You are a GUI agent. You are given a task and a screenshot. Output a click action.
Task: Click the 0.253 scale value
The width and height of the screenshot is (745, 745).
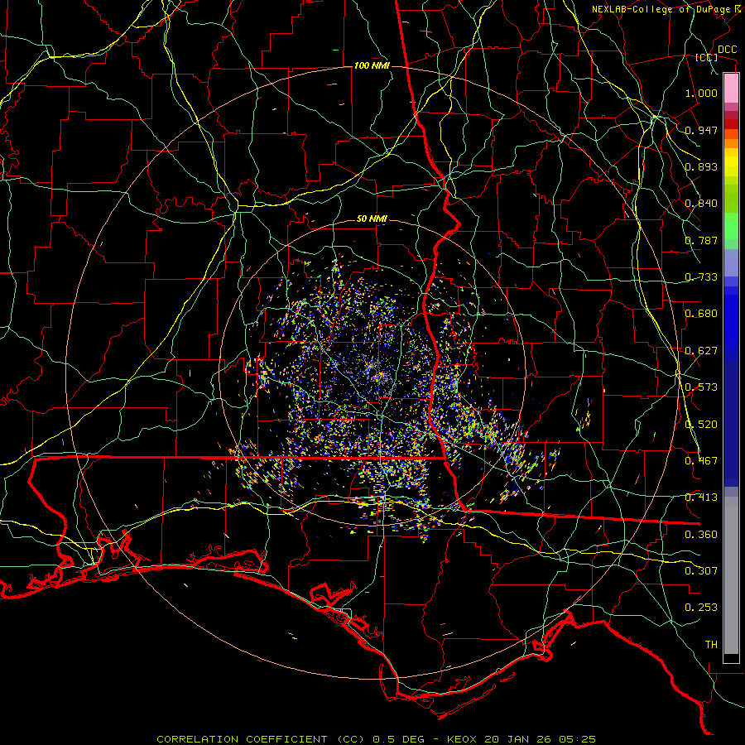click(x=701, y=608)
